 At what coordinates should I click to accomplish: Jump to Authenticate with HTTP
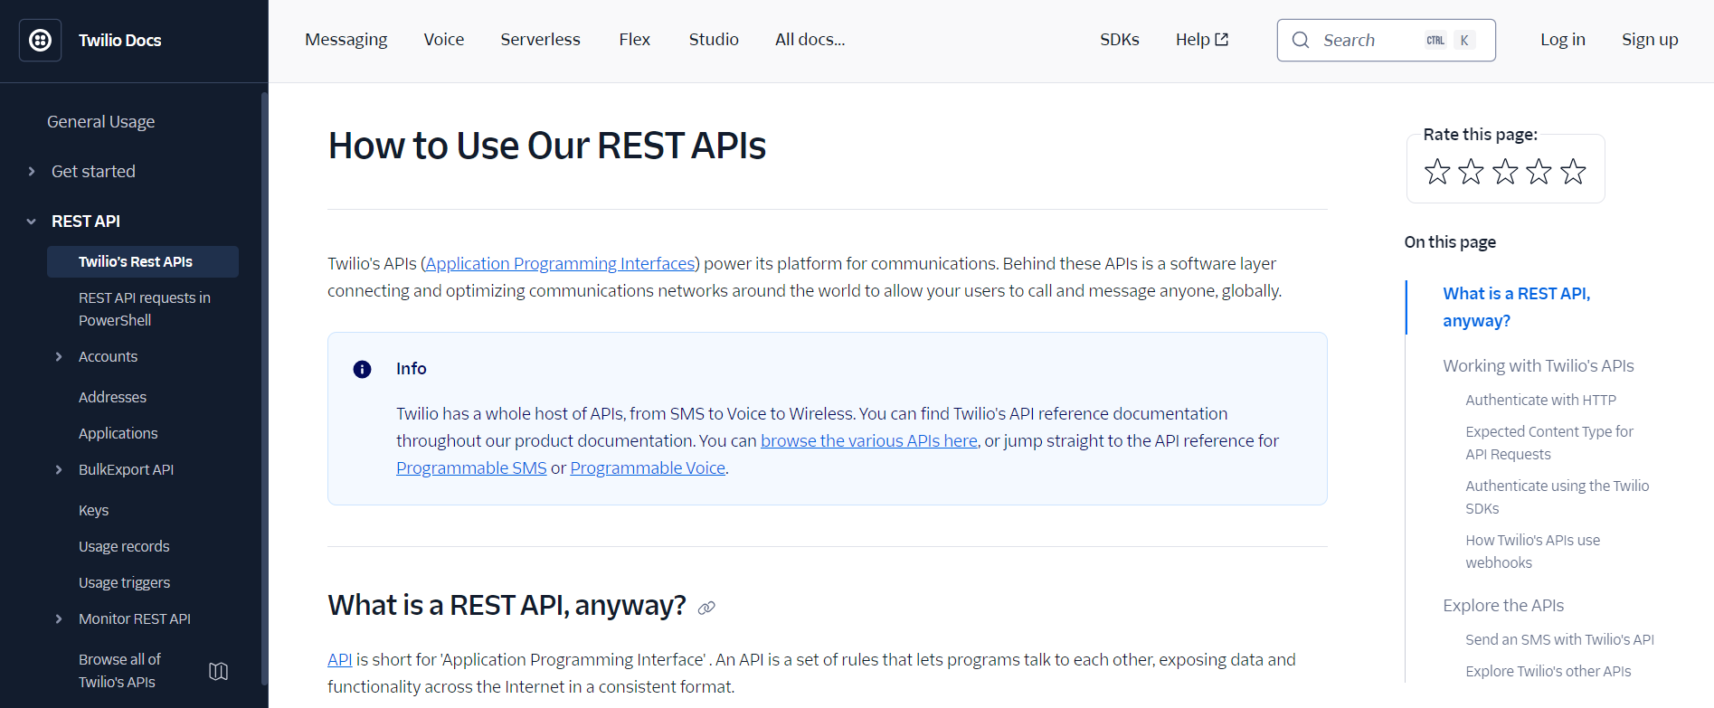[x=1540, y=400]
